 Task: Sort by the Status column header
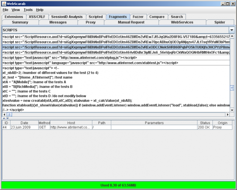click(205, 123)
